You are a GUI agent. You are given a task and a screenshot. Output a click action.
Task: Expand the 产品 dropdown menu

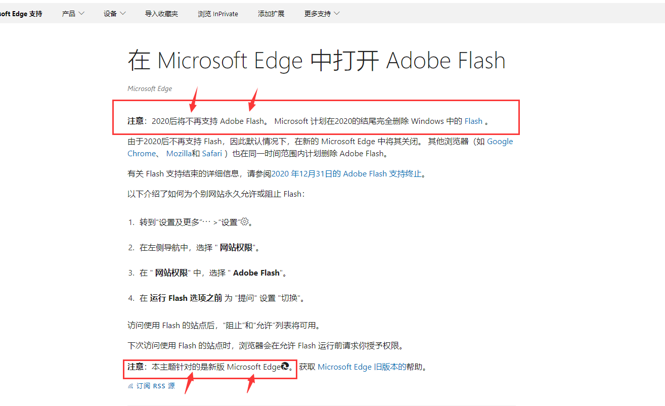click(73, 14)
